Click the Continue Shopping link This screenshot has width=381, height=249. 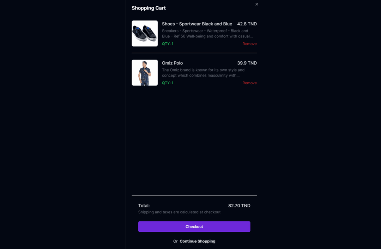(x=197, y=241)
